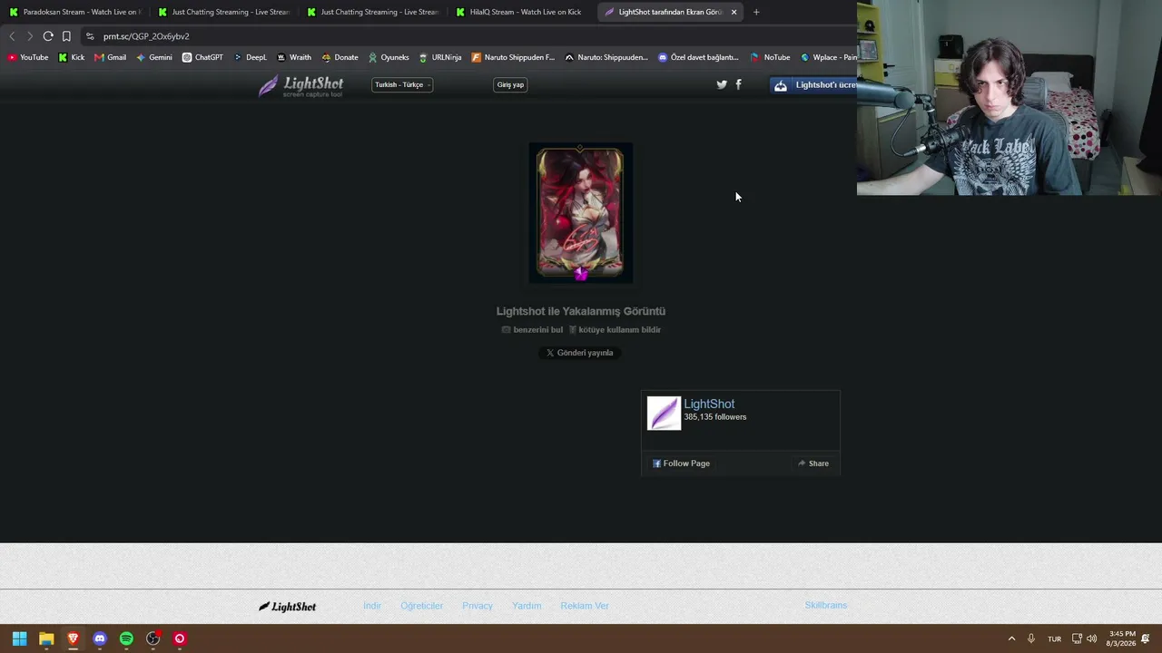The width and height of the screenshot is (1162, 653).
Task: Open LightShot's Twitter page icon
Action: pos(722,84)
